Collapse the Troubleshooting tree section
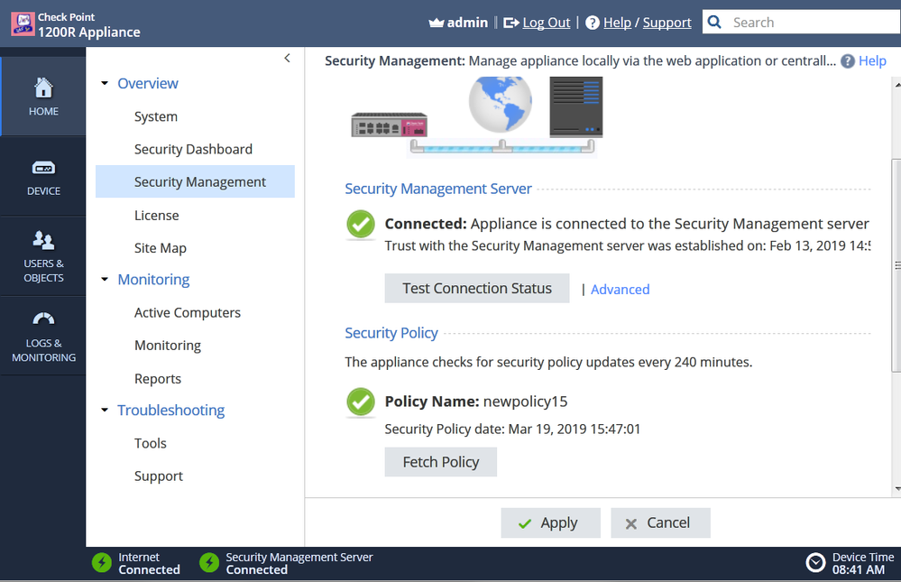The image size is (901, 582). tap(105, 411)
